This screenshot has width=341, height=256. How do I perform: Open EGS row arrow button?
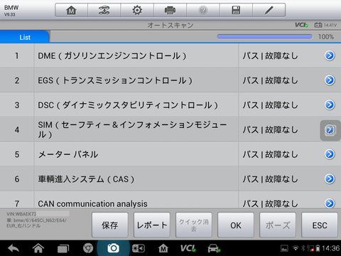(330, 80)
